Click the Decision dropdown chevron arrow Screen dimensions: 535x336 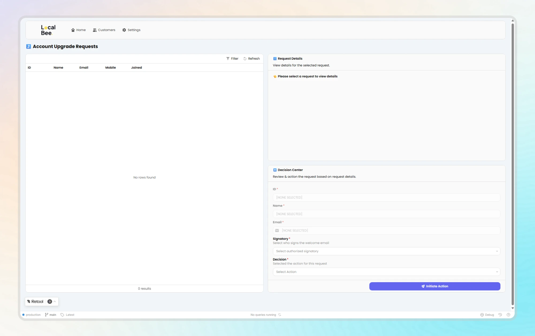coord(497,272)
